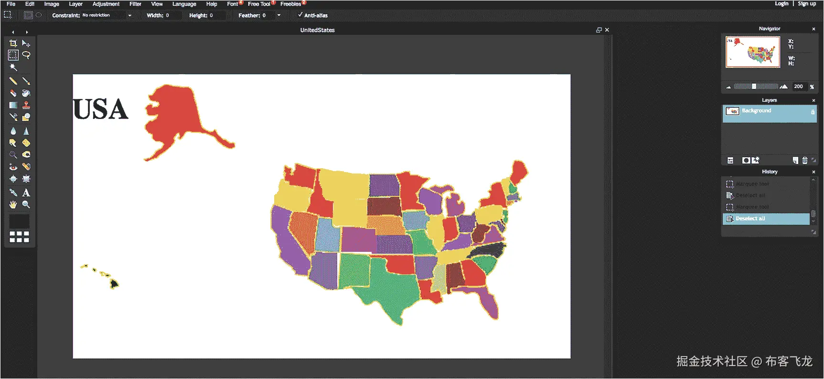Open the Feather value dropdown arrow
The width and height of the screenshot is (824, 379).
[279, 15]
